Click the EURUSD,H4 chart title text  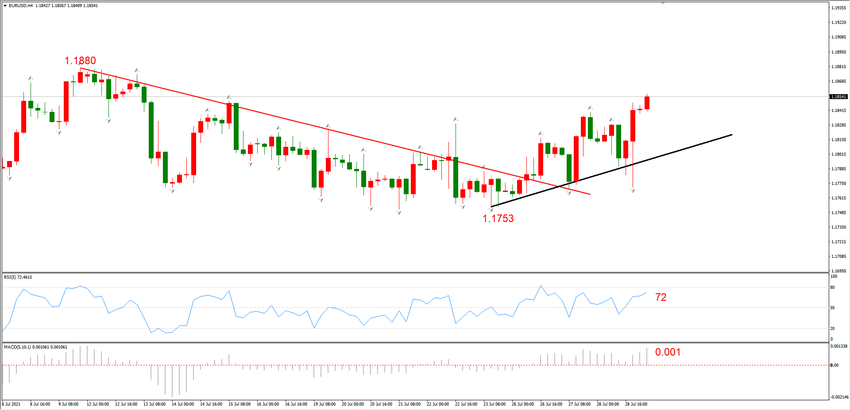click(x=21, y=6)
